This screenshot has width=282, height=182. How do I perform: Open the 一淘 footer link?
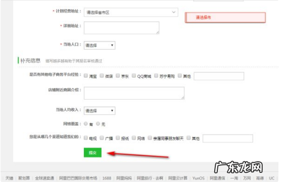[234, 178]
